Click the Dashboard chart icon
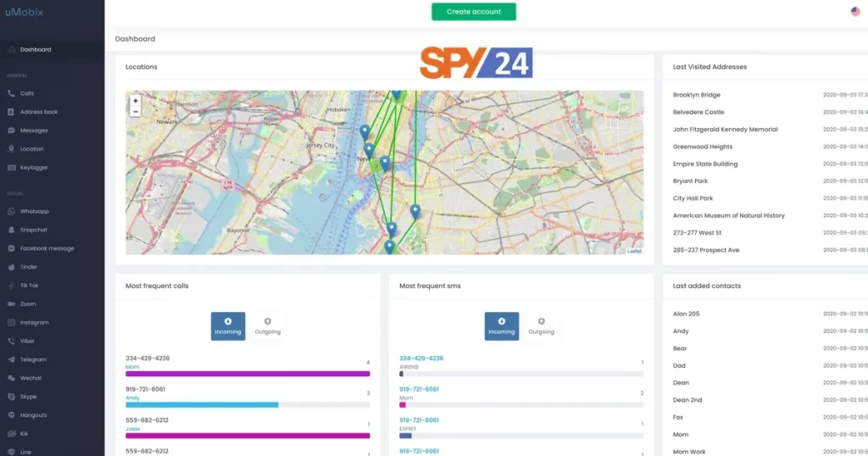 [x=11, y=50]
